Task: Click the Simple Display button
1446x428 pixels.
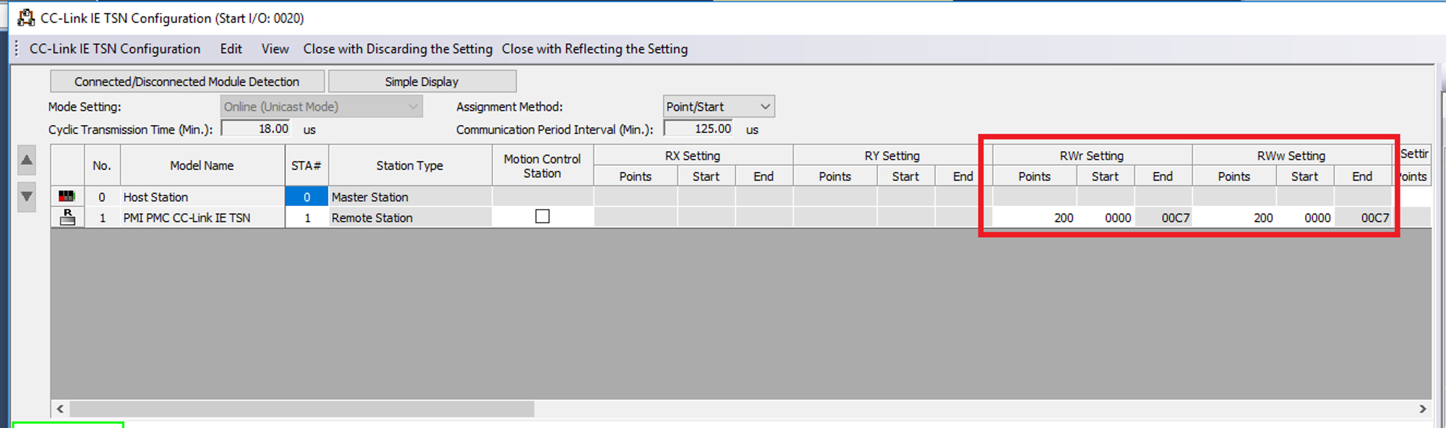Action: click(x=422, y=81)
